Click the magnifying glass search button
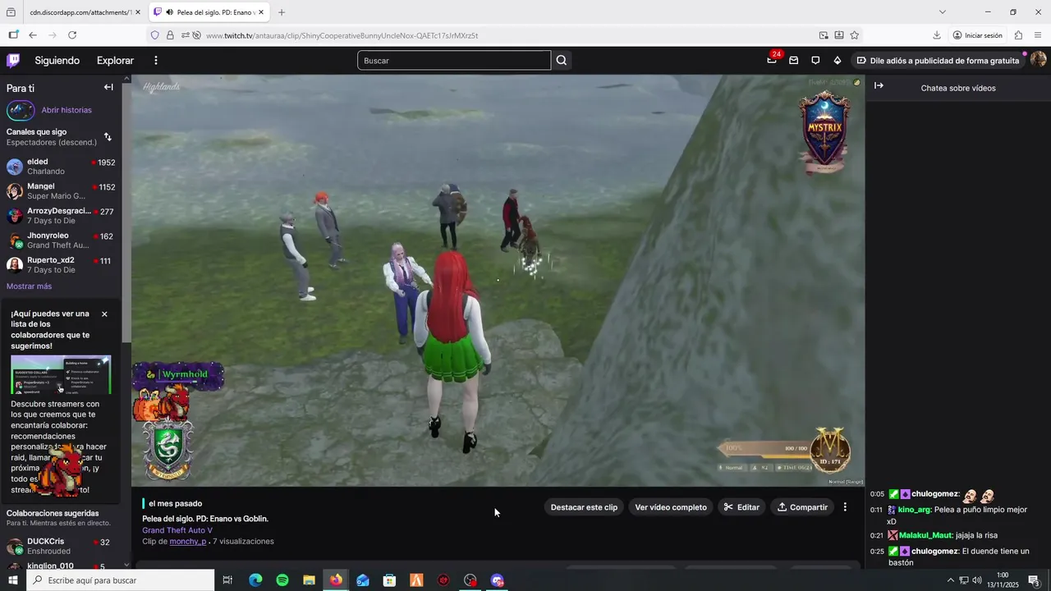This screenshot has width=1051, height=591. [x=562, y=61]
